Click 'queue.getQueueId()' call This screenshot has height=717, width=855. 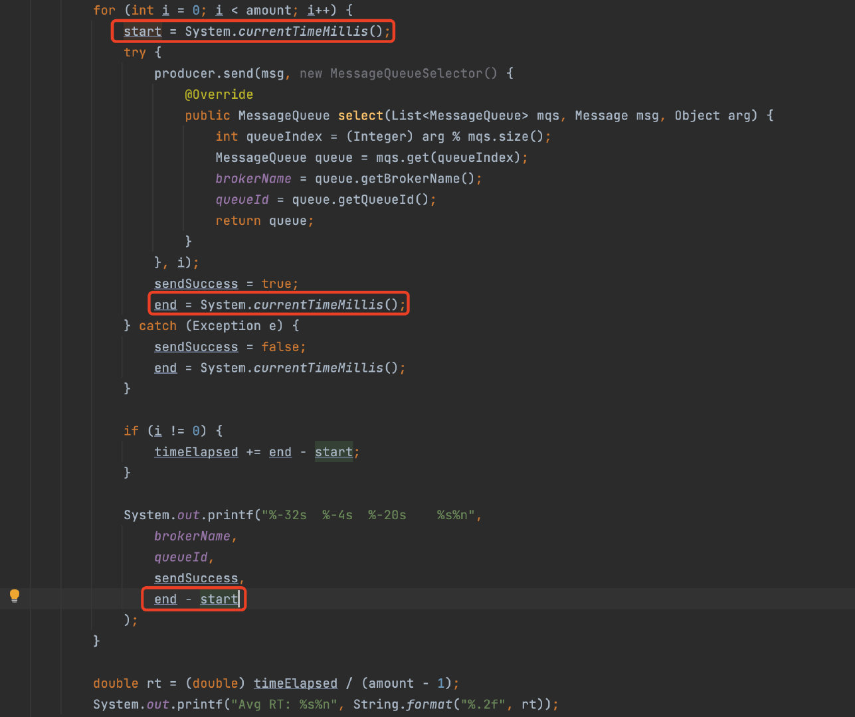coord(361,200)
